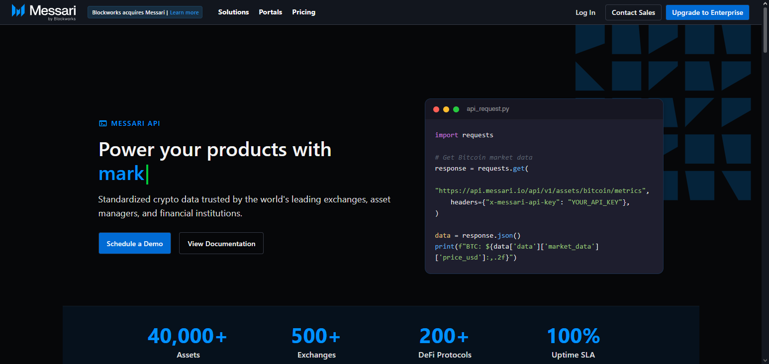Go to the Pricing page

point(304,12)
